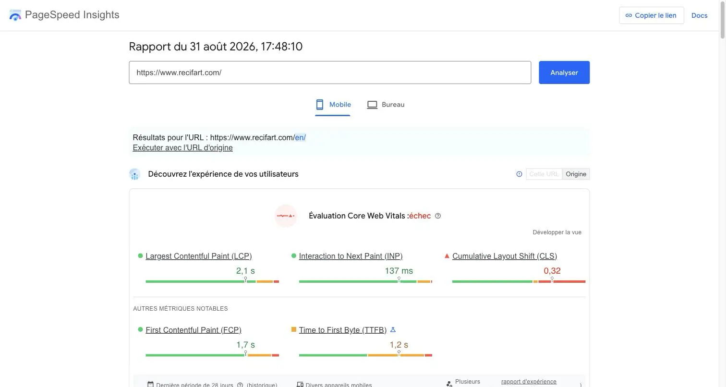The width and height of the screenshot is (726, 387).
Task: Click the INP distribution bar
Action: [x=365, y=281]
